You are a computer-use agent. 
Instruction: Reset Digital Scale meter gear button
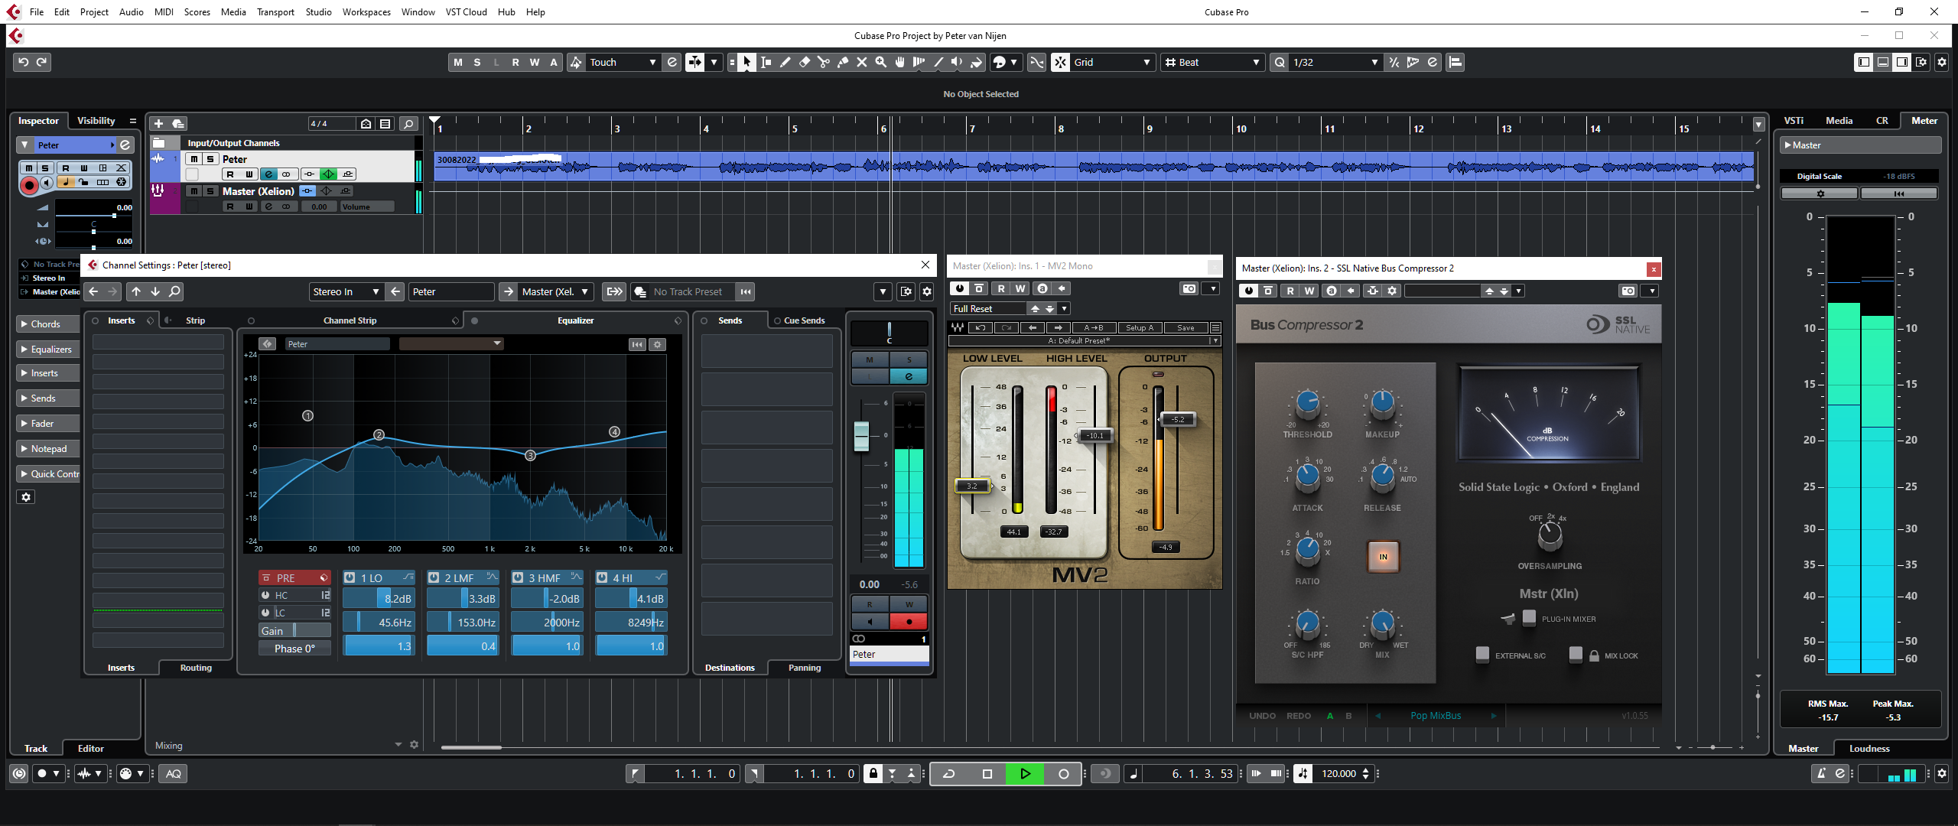[x=1820, y=193]
